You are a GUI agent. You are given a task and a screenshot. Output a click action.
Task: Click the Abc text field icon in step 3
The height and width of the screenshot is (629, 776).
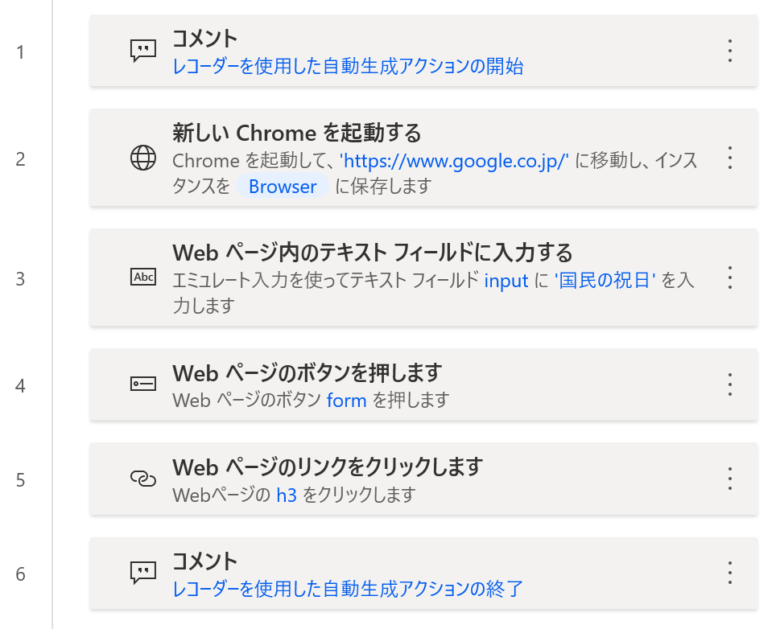tap(143, 277)
